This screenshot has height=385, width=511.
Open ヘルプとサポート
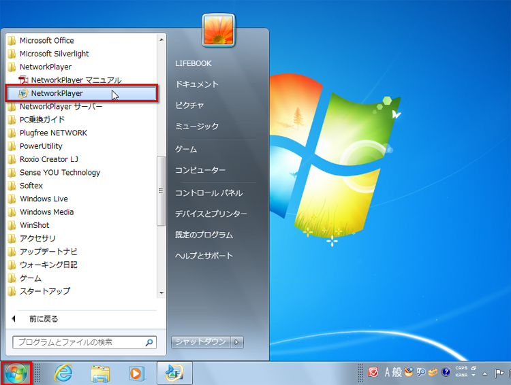coord(204,256)
